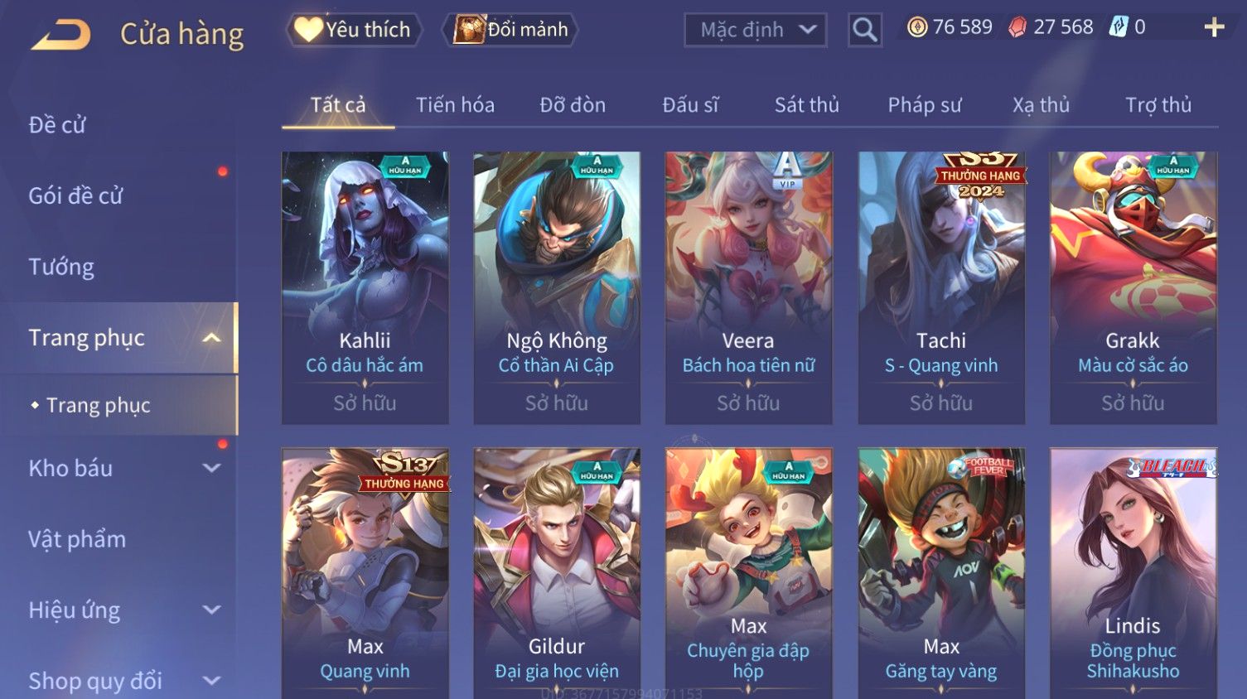
Task: Click the chest icon in Đổi mảnh
Action: (x=469, y=30)
